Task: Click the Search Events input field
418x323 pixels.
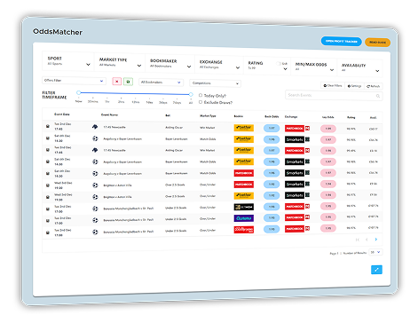Action: 334,96
